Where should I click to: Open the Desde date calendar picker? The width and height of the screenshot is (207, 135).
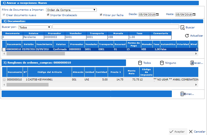[x=157, y=14]
